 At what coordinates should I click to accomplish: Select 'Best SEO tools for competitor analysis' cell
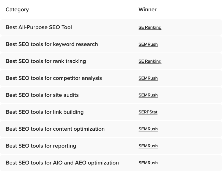tap(54, 78)
